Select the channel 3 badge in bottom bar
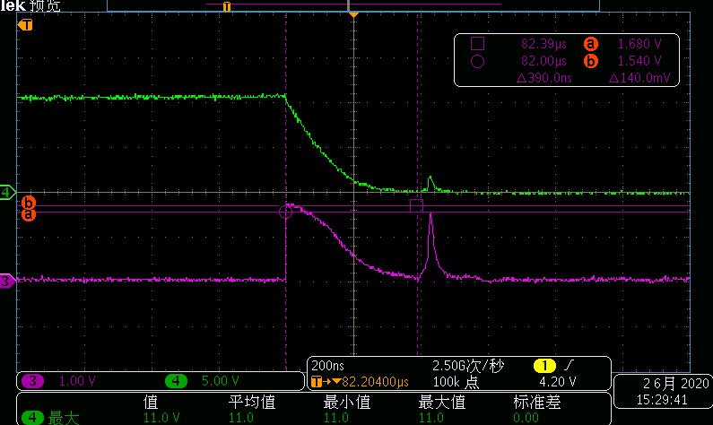 (x=32, y=381)
